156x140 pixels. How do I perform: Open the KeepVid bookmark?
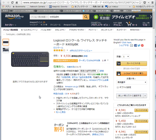tap(58, 7)
